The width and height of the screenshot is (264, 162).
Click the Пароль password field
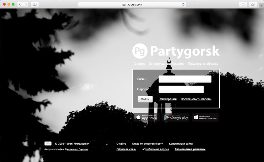click(x=181, y=89)
